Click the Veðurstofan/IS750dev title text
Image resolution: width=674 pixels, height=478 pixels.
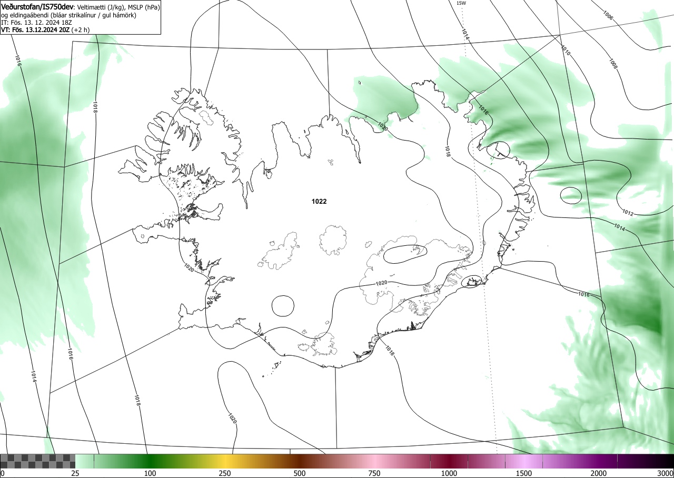click(38, 7)
